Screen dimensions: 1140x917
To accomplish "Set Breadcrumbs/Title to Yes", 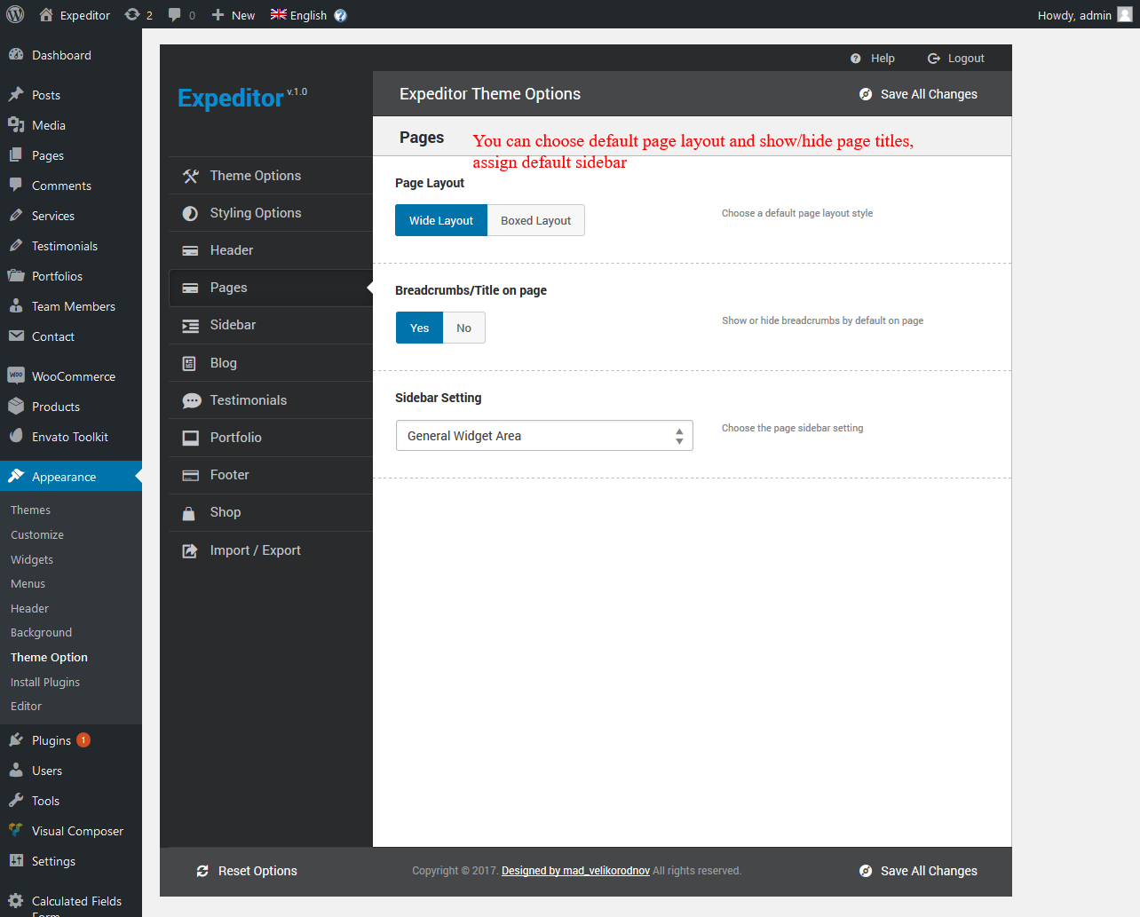I will pos(419,328).
